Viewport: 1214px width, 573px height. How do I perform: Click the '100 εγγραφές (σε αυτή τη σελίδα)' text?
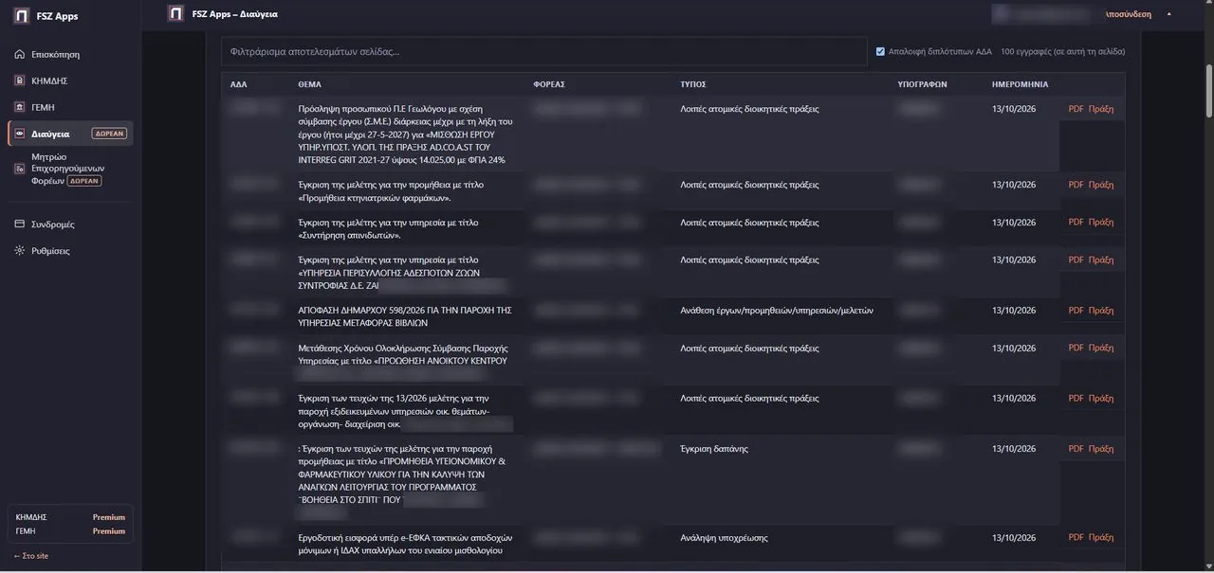tap(1062, 51)
